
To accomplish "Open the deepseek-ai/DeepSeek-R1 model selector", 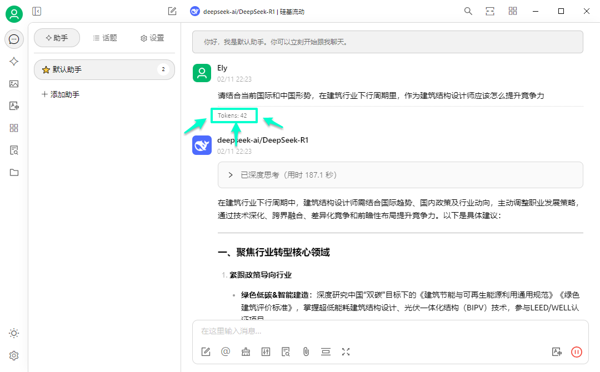I will tap(247, 12).
